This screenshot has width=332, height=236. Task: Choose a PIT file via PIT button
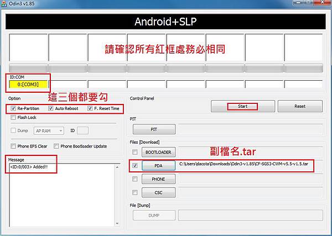click(x=154, y=129)
